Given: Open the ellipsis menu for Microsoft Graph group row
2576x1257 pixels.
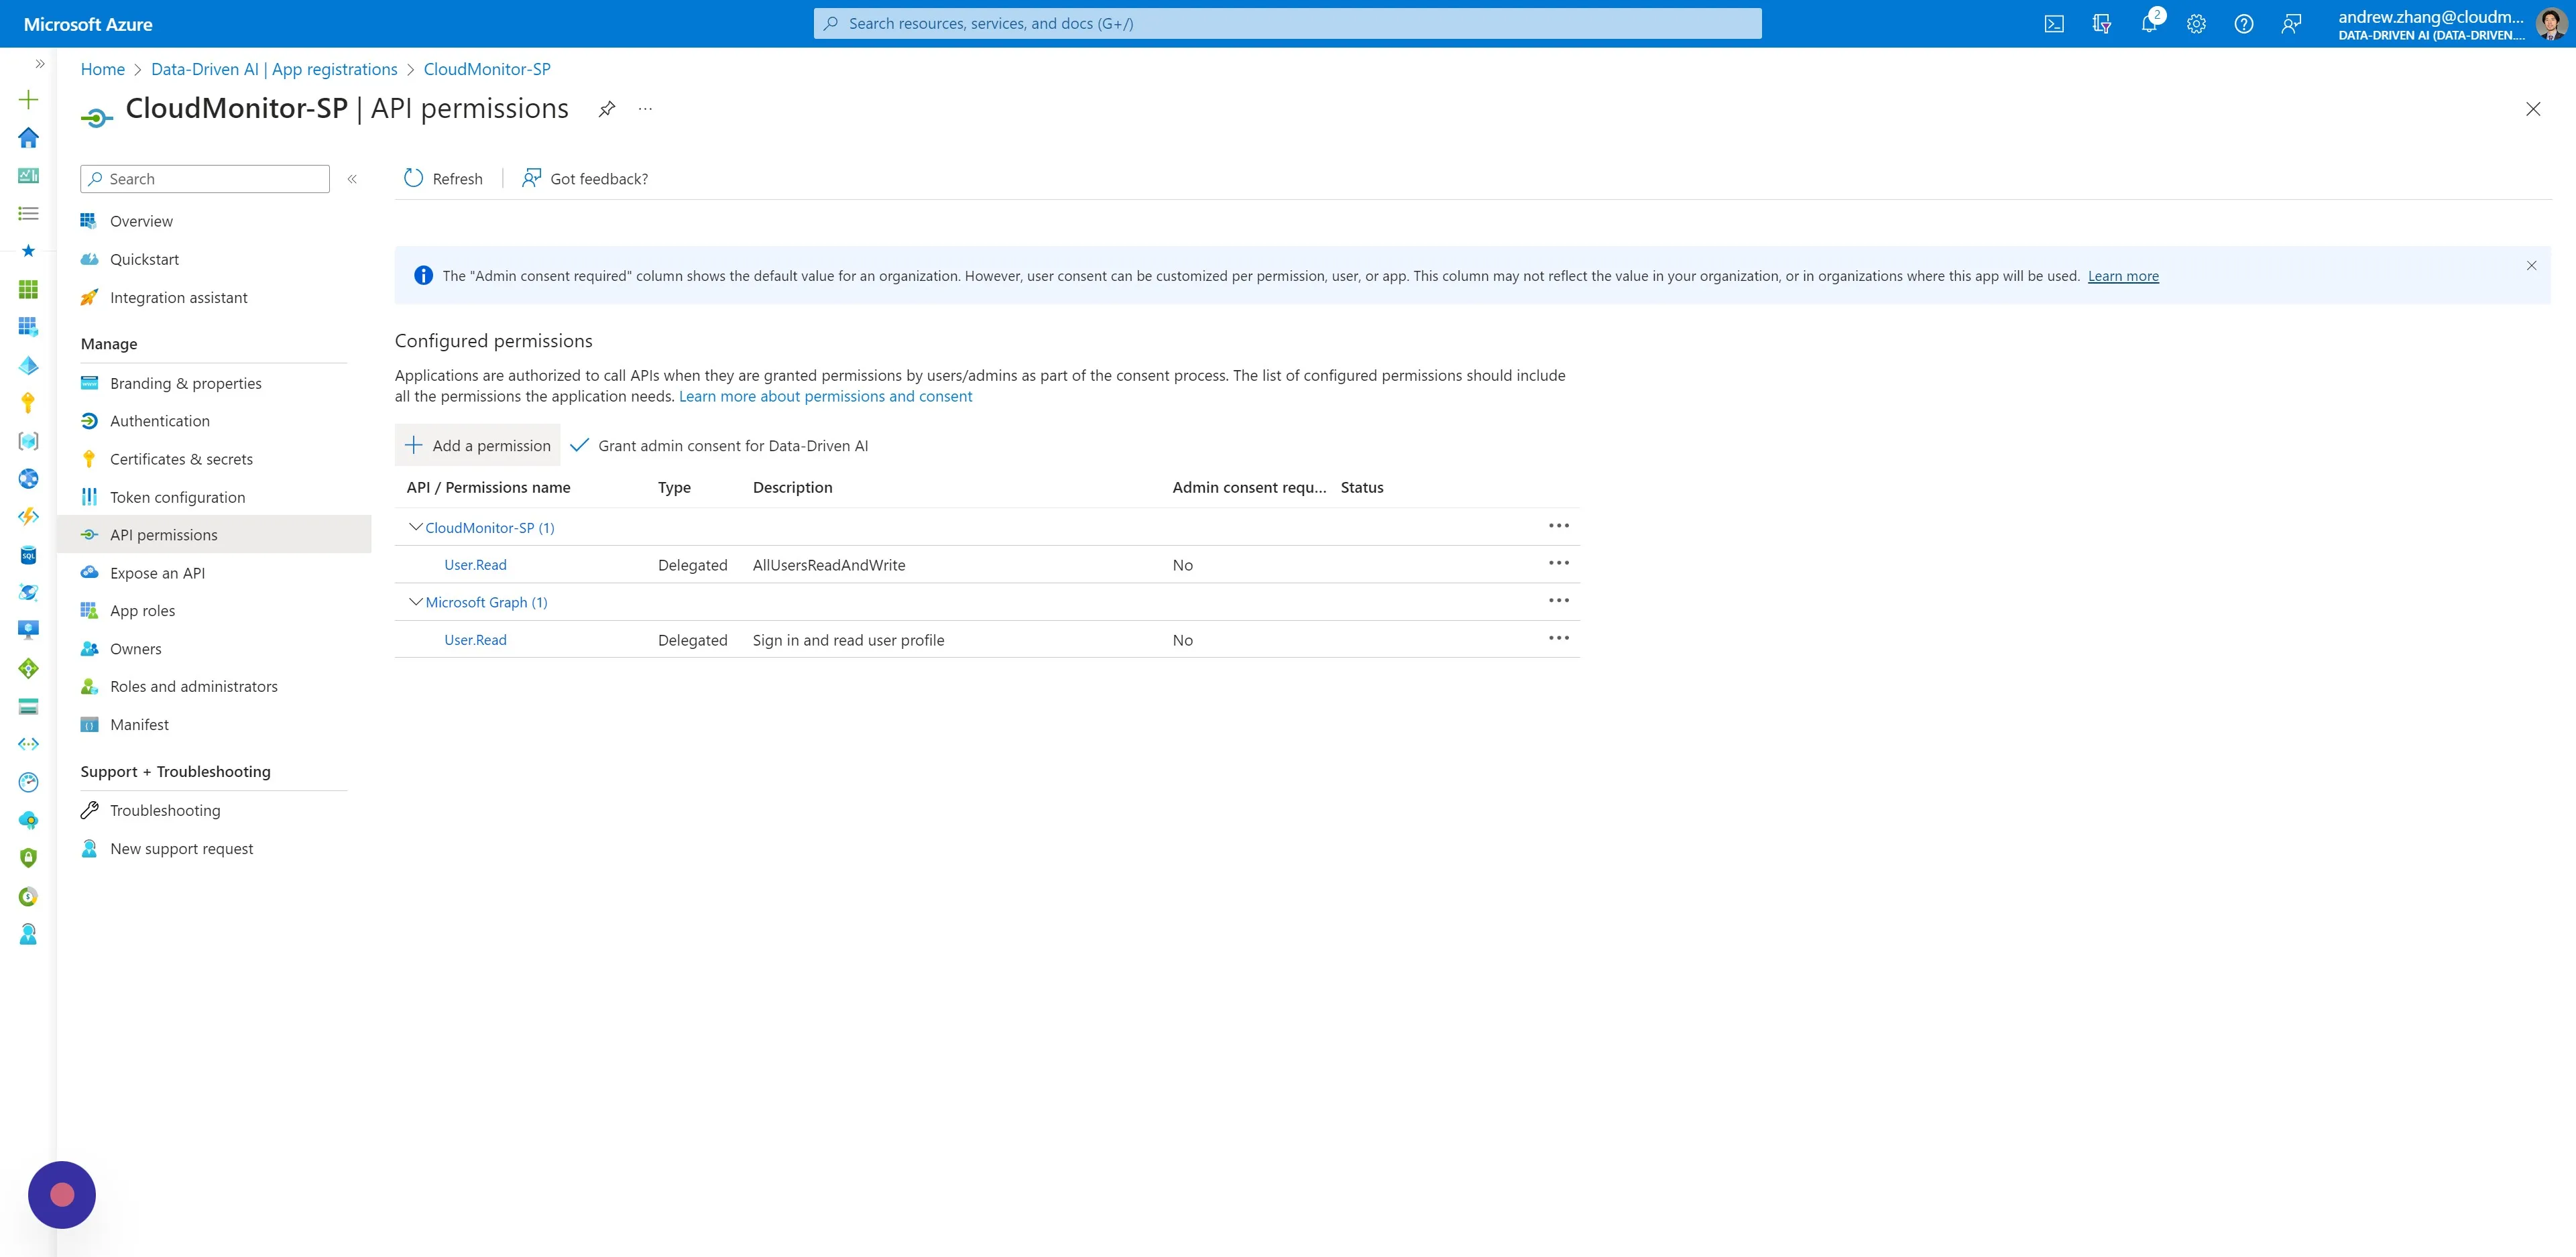Looking at the screenshot, I should click(1559, 601).
